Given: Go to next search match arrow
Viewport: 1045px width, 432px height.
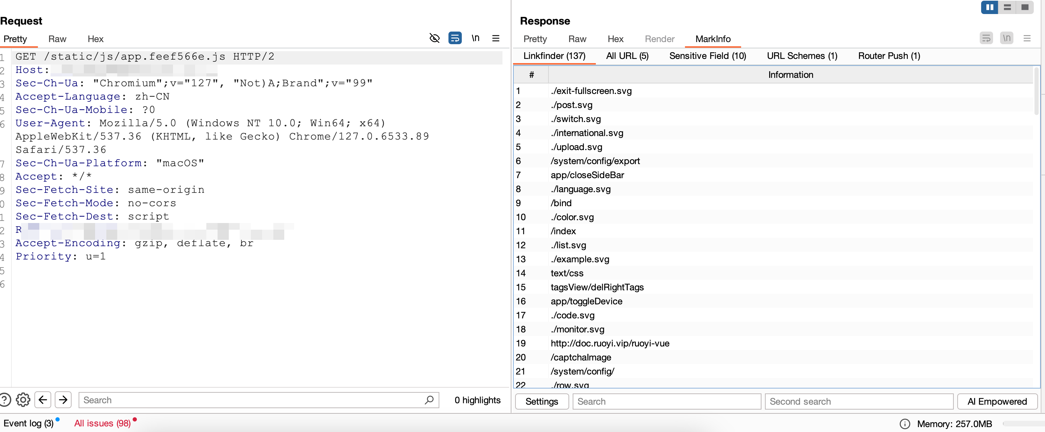Looking at the screenshot, I should [63, 400].
